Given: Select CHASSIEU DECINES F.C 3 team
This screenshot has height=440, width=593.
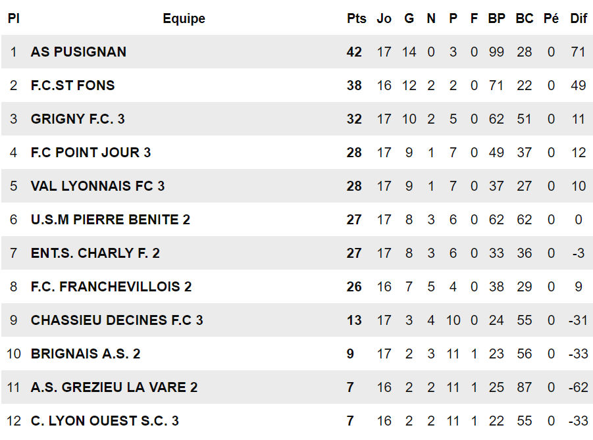Looking at the screenshot, I should [x=116, y=320].
